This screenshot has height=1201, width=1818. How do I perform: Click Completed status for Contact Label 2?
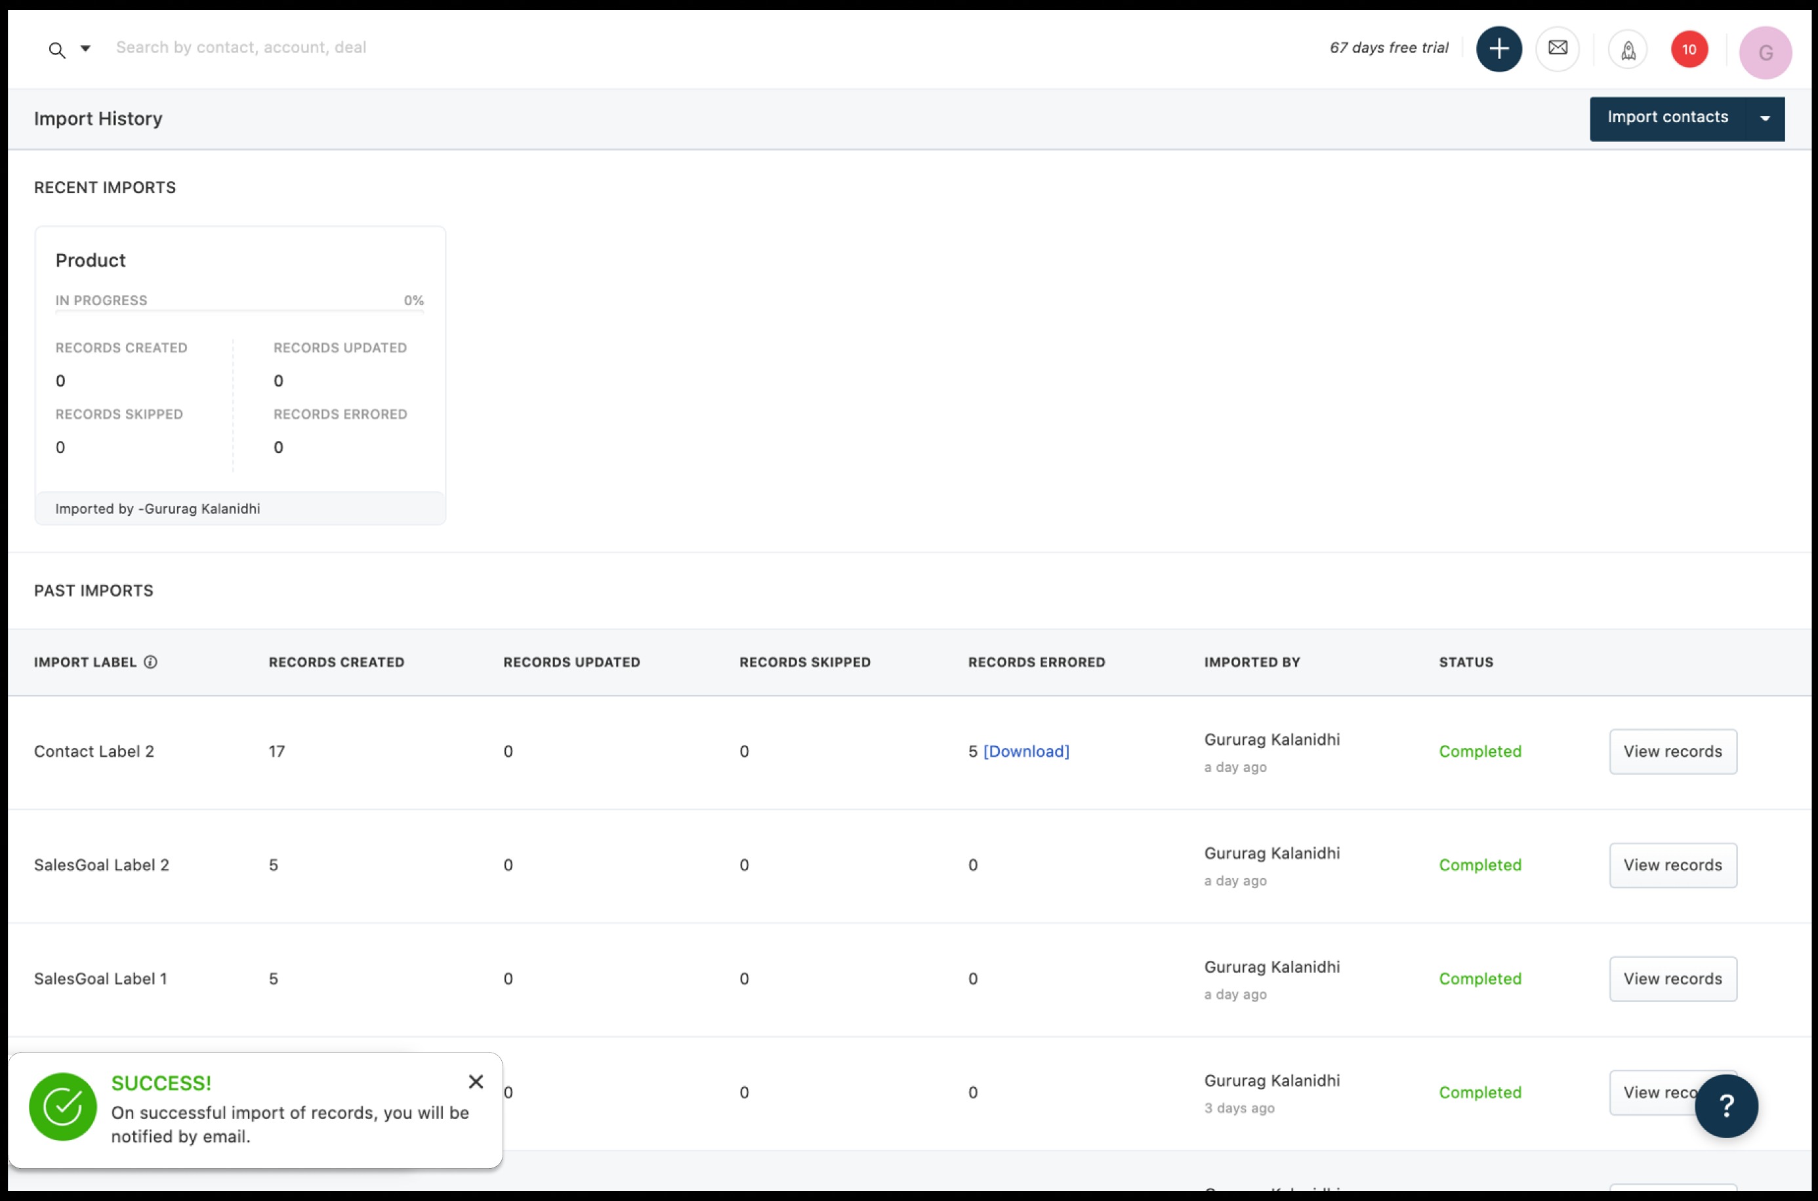(1479, 751)
